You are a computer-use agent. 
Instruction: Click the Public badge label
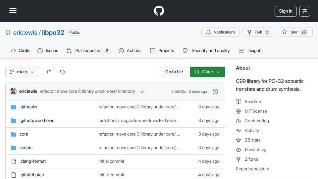pos(75,32)
